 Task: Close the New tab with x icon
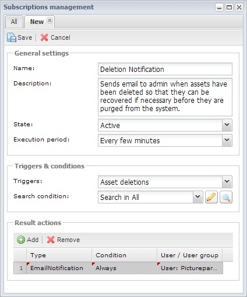(50, 20)
